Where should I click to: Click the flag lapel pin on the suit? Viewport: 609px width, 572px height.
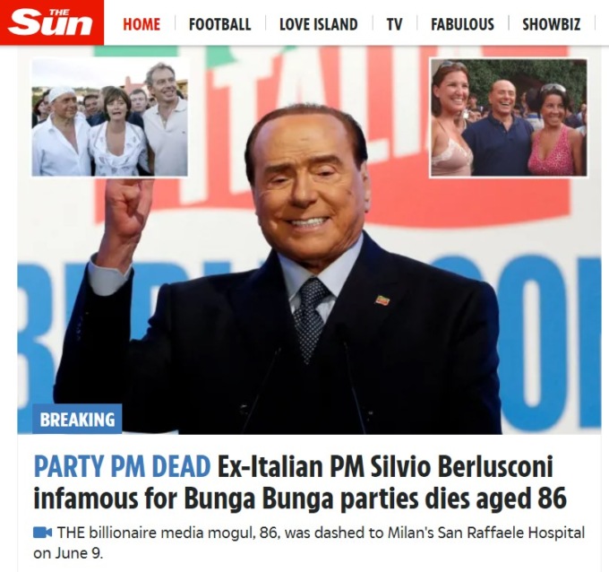click(x=382, y=299)
